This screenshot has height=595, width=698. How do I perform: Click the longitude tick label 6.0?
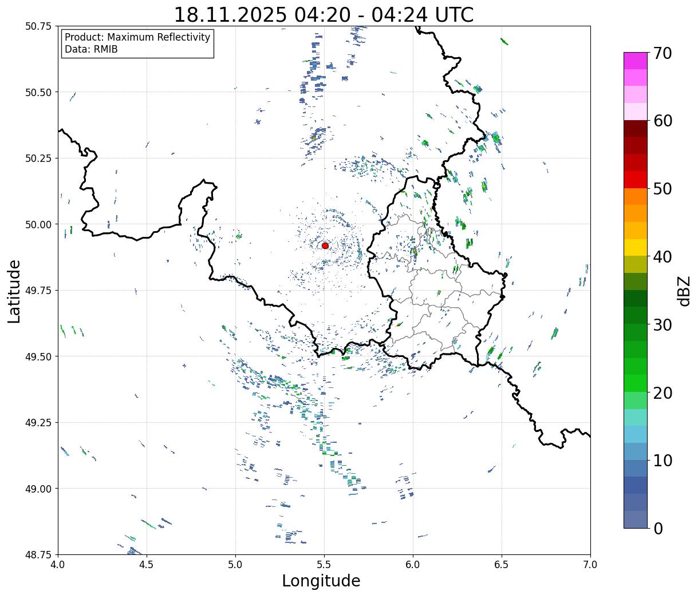[x=413, y=565]
